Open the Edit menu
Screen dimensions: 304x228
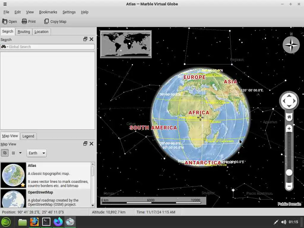click(18, 12)
